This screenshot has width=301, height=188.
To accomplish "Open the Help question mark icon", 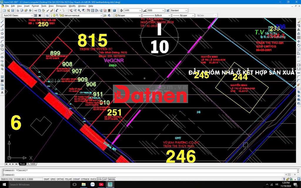I will pyautogui.click(x=114, y=10).
